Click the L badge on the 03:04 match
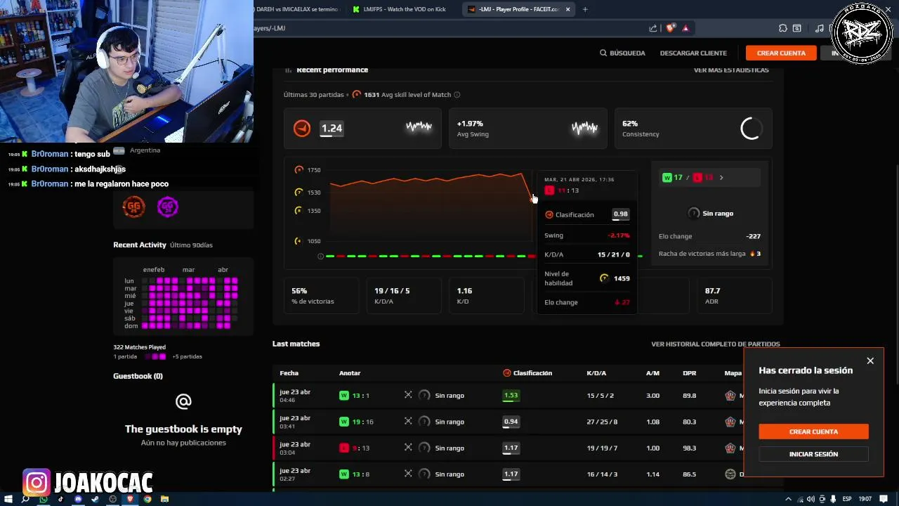This screenshot has width=899, height=506. pos(344,448)
